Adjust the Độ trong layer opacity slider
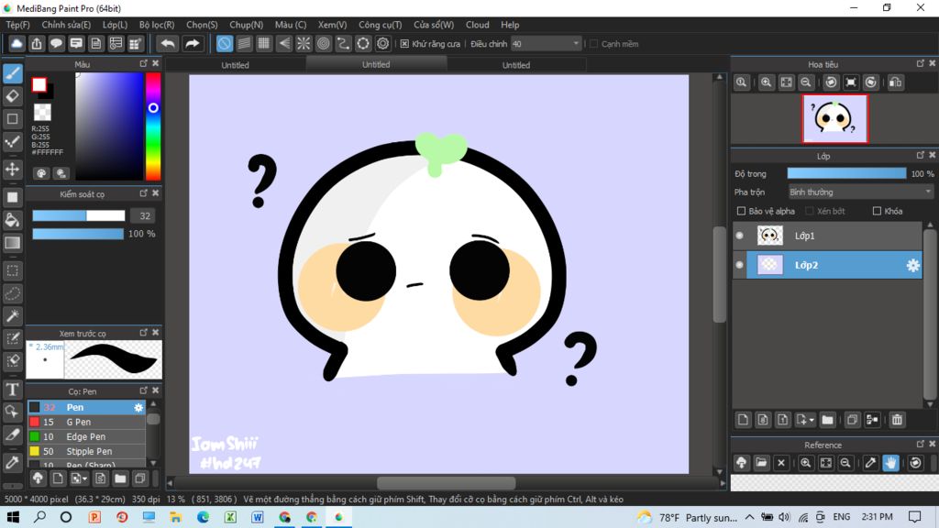 pyautogui.click(x=846, y=173)
